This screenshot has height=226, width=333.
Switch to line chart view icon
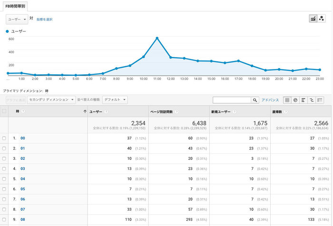pyautogui.click(x=313, y=19)
